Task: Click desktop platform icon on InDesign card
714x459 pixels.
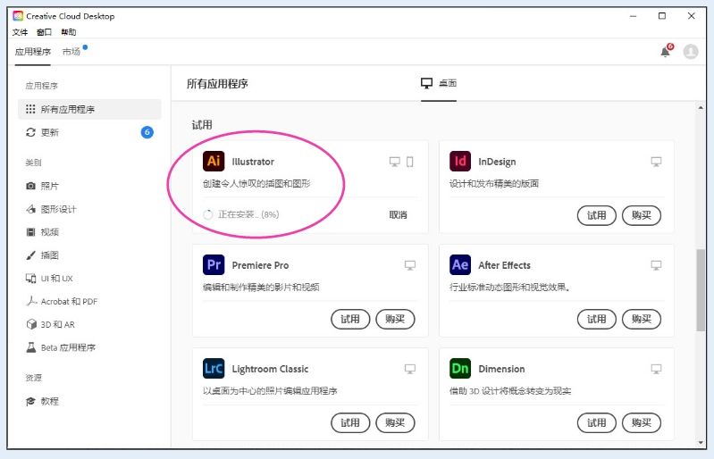Action: pos(656,162)
